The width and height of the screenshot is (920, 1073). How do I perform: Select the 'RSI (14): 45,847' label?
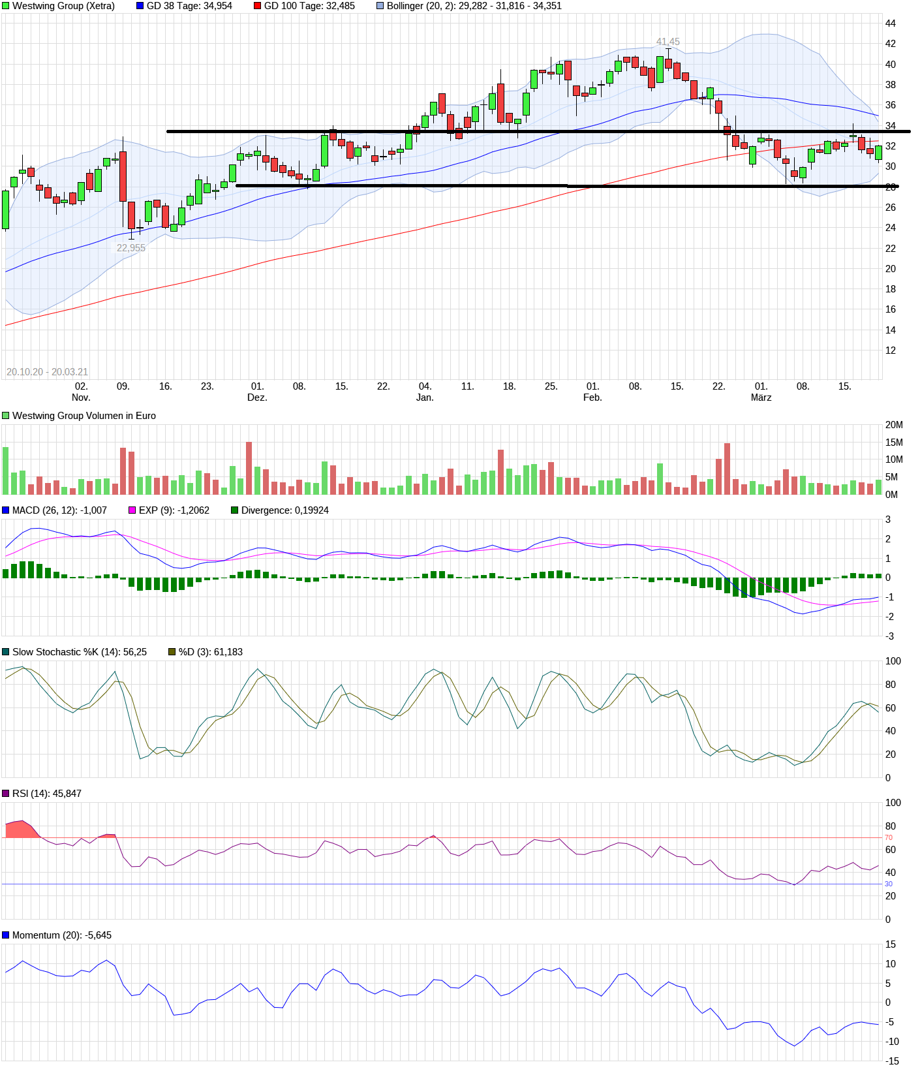pos(47,794)
